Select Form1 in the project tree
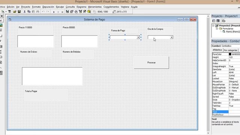The width and height of the screenshot is (240, 135). click(x=233, y=31)
